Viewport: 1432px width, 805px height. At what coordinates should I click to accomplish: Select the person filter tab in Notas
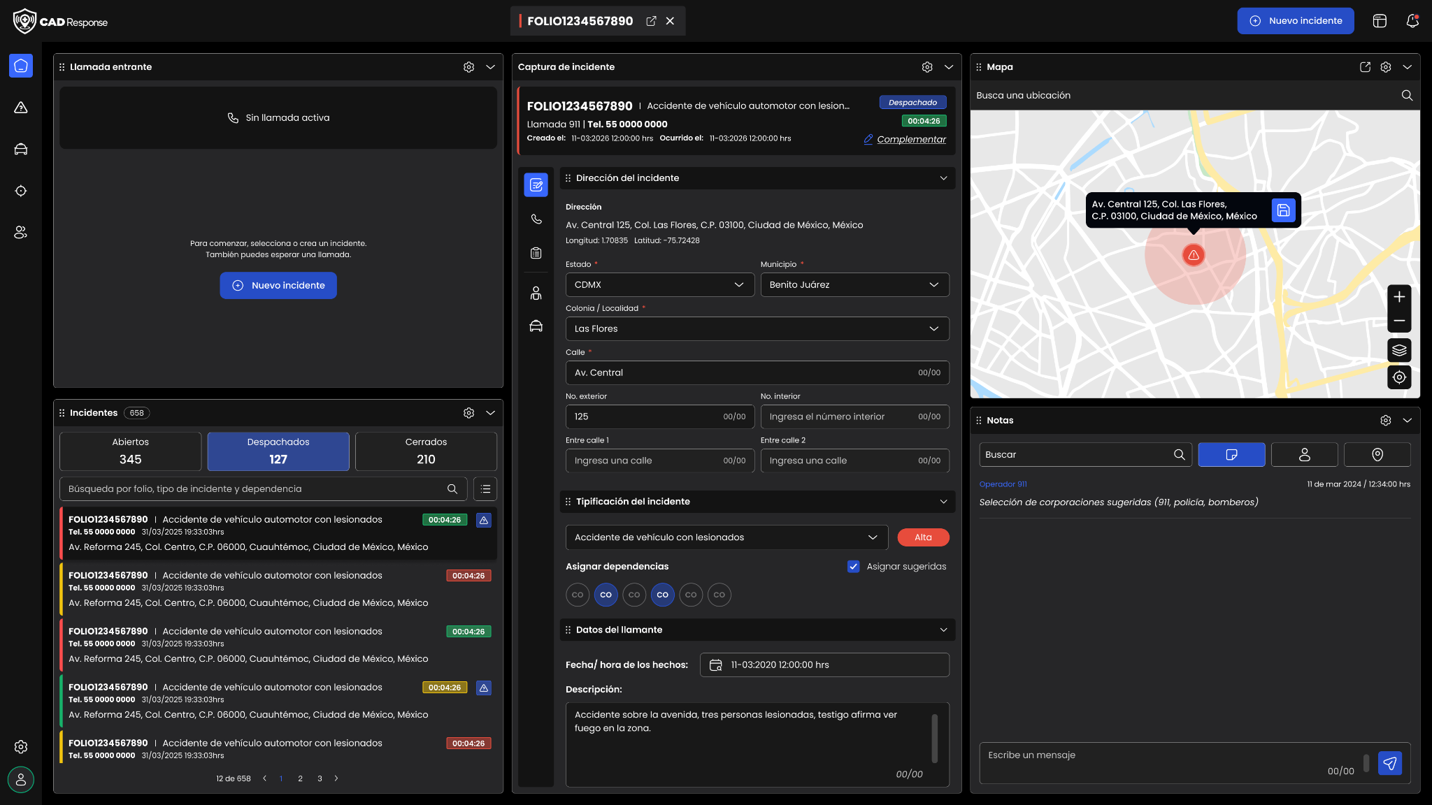1304,454
